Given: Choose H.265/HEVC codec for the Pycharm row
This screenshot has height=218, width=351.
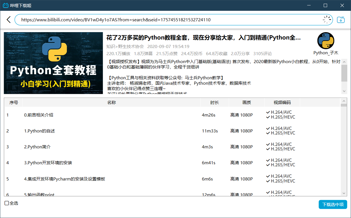Looking at the screenshot, I should [x=280, y=181].
